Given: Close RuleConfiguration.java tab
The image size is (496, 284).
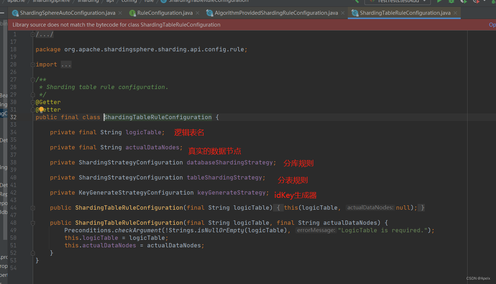Looking at the screenshot, I should tap(198, 13).
